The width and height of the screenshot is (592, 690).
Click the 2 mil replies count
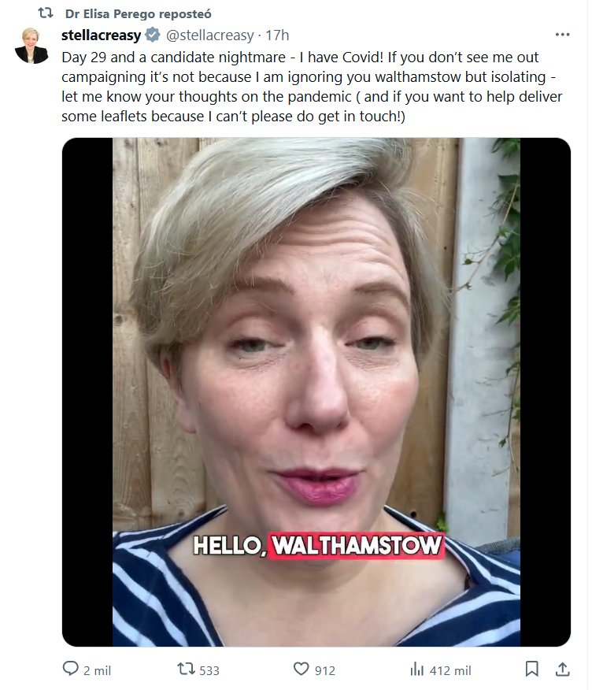click(97, 670)
